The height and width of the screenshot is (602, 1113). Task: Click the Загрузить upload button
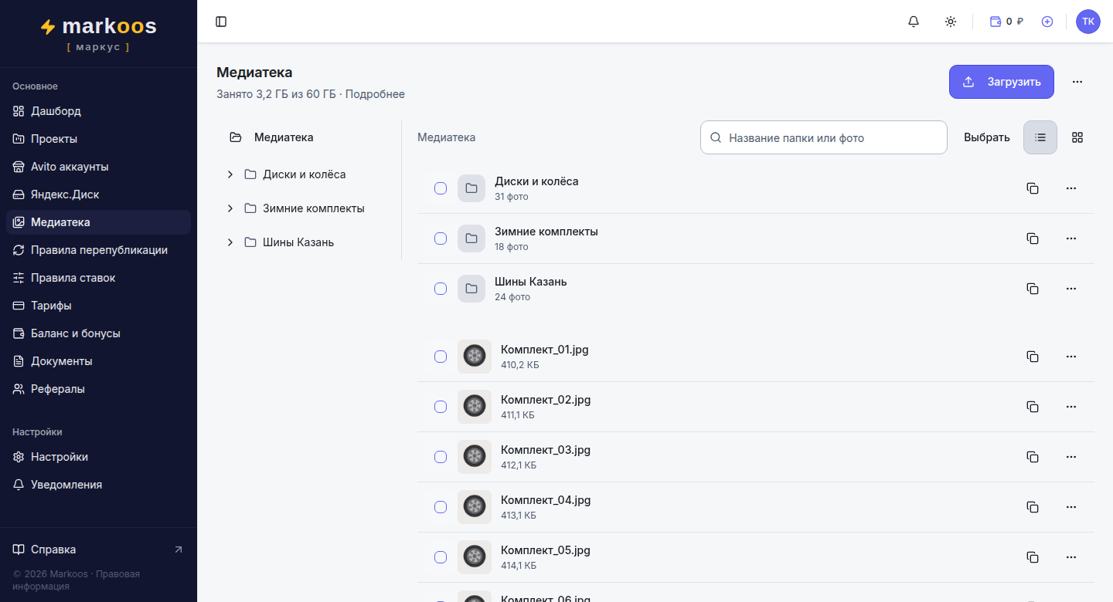pyautogui.click(x=1002, y=82)
